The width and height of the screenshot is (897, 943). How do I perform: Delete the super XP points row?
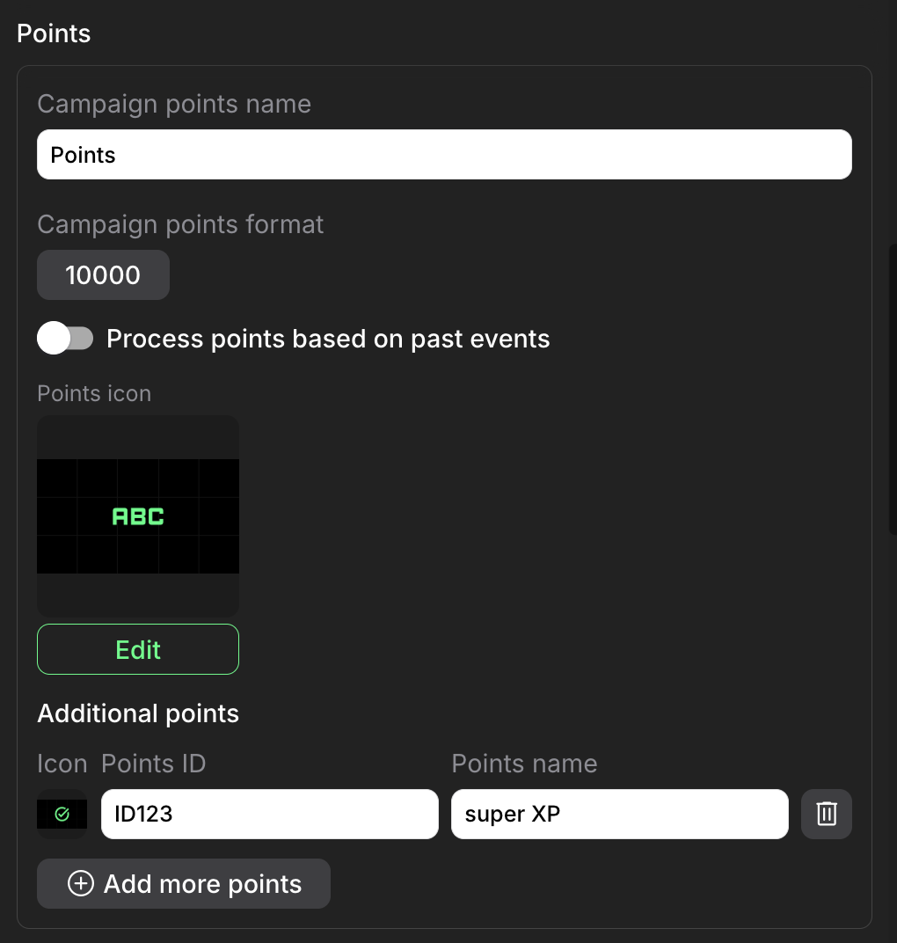pyautogui.click(x=826, y=814)
